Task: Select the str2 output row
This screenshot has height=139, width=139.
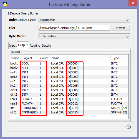Action: coord(69,112)
